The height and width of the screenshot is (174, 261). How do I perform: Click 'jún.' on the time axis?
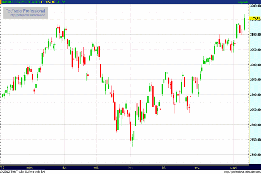130,167
